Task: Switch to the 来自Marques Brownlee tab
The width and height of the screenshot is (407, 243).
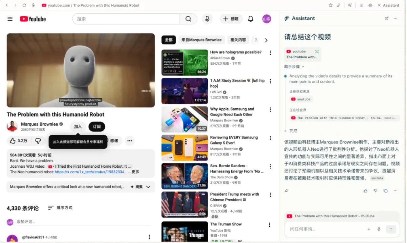Action: coord(201,40)
